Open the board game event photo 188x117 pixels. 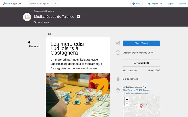(78, 95)
